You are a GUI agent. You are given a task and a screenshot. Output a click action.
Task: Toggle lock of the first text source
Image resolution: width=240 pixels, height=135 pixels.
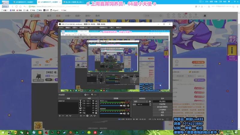[96, 101]
